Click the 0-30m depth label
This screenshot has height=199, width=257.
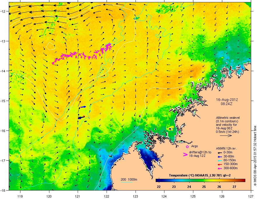(228, 152)
